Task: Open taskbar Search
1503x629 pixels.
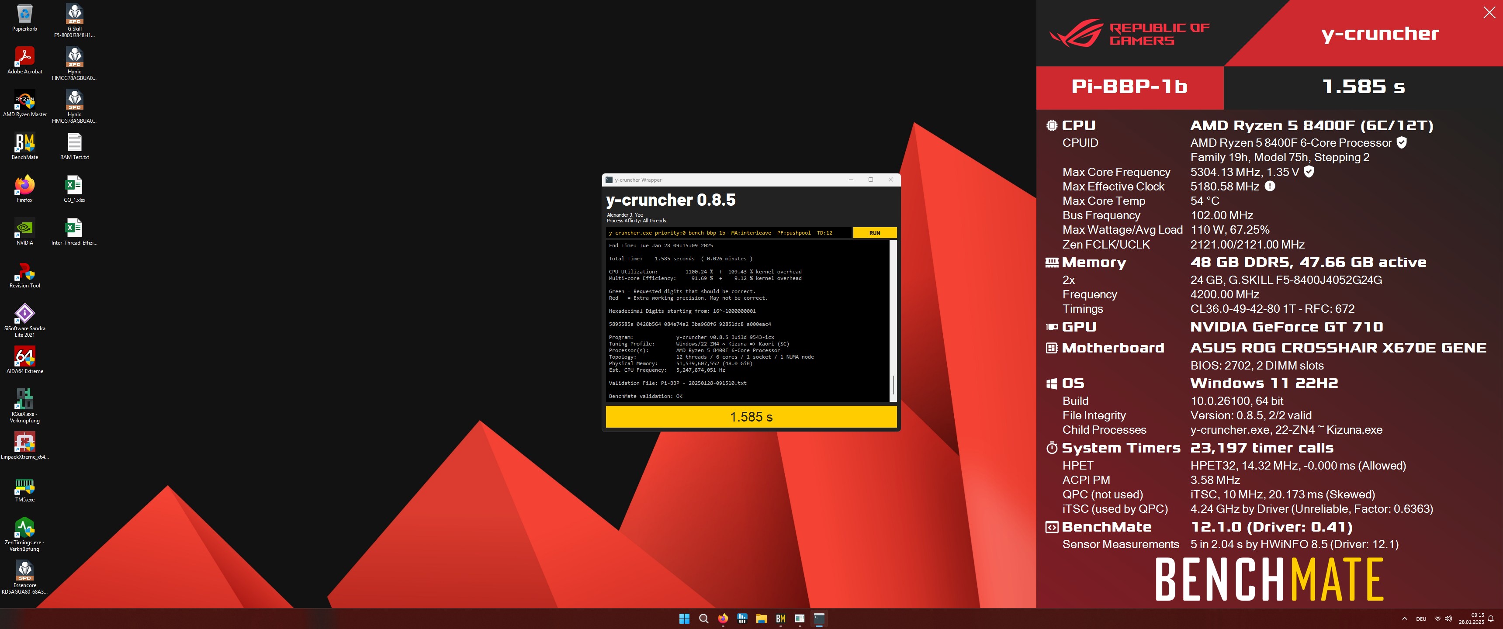Action: point(703,619)
